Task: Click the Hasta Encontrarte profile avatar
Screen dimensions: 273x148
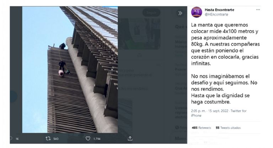Action: [x=197, y=12]
